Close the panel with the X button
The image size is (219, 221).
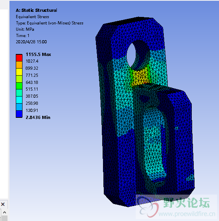pos(3,204)
